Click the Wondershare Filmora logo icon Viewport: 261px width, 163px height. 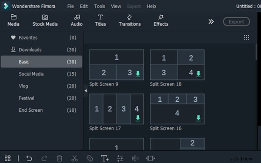point(6,6)
